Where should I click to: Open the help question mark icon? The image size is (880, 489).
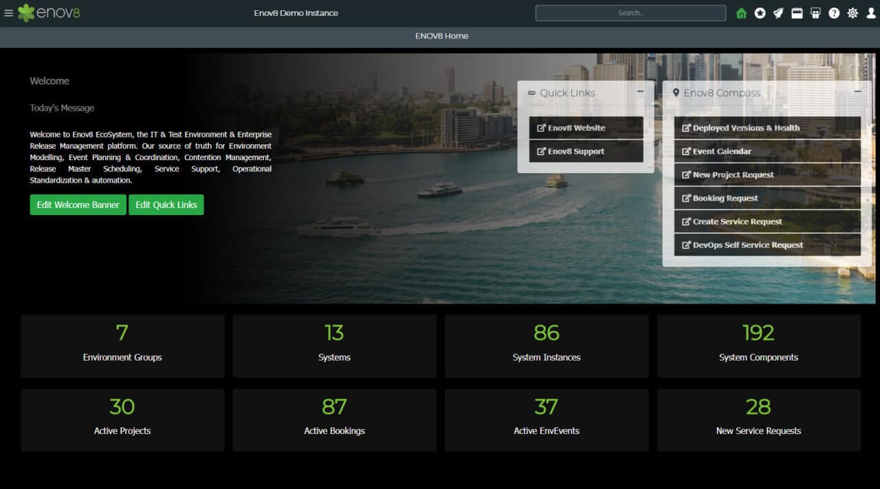point(834,12)
